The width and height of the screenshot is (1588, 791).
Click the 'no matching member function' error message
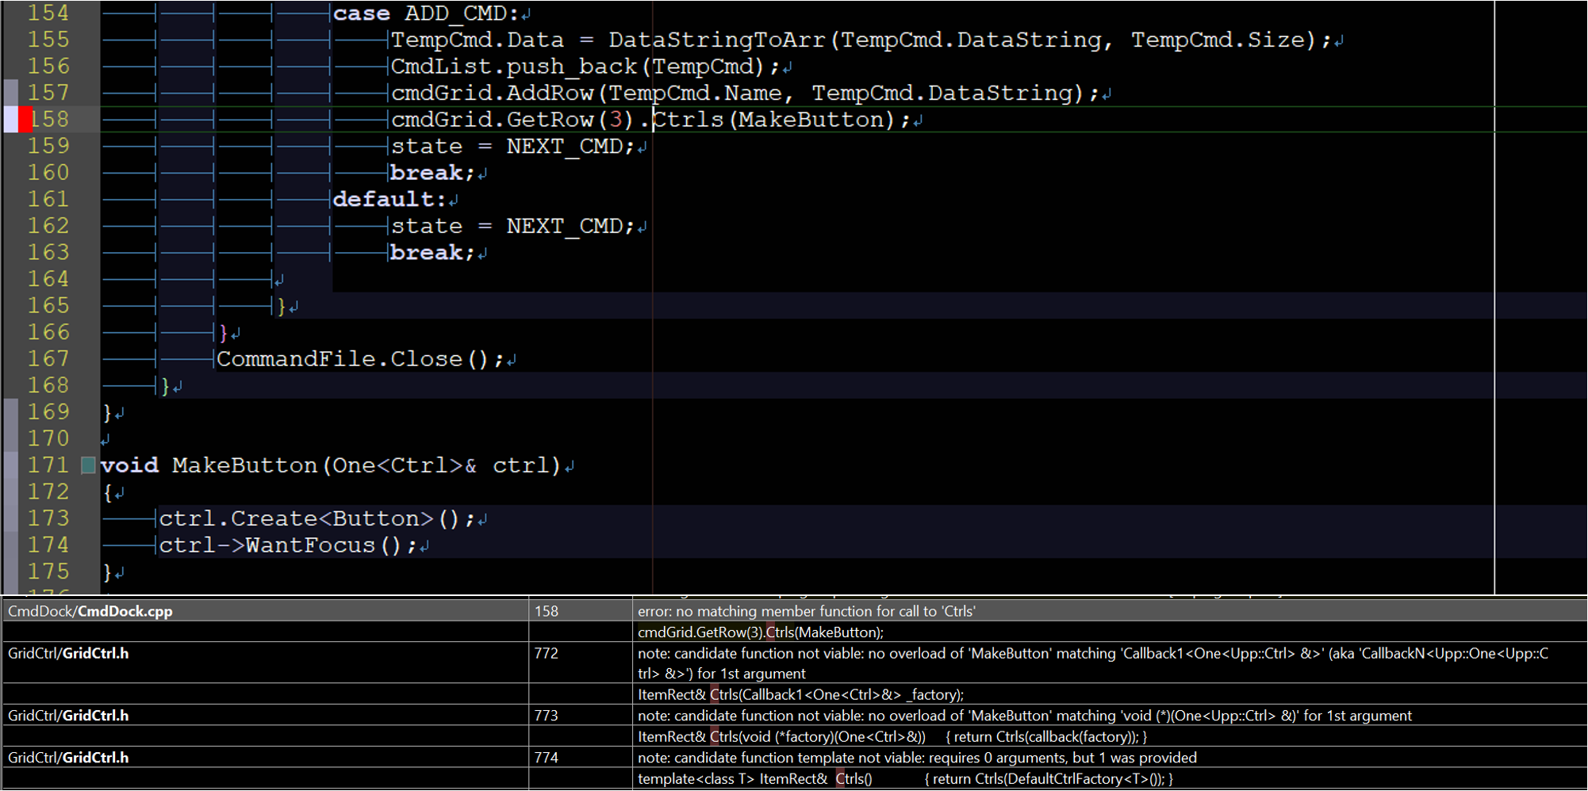(x=806, y=611)
